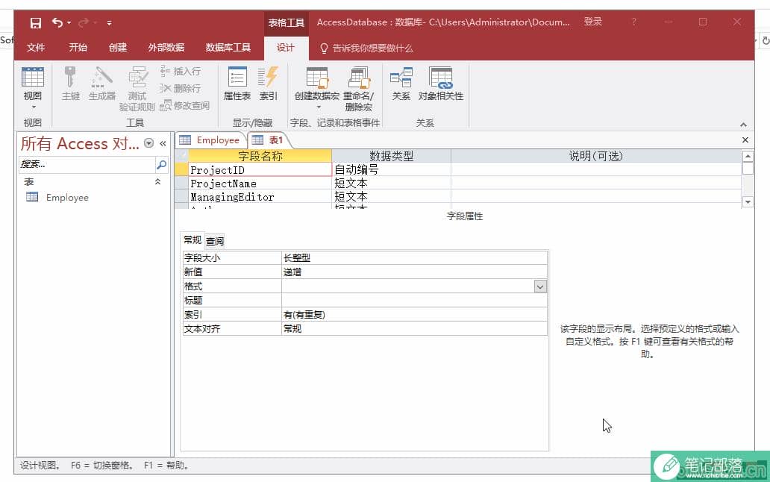Open the 文件 menu
770x482 pixels.
35,48
